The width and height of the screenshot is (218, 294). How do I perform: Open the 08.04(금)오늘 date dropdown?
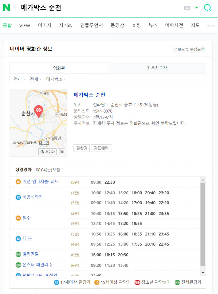point(49,170)
